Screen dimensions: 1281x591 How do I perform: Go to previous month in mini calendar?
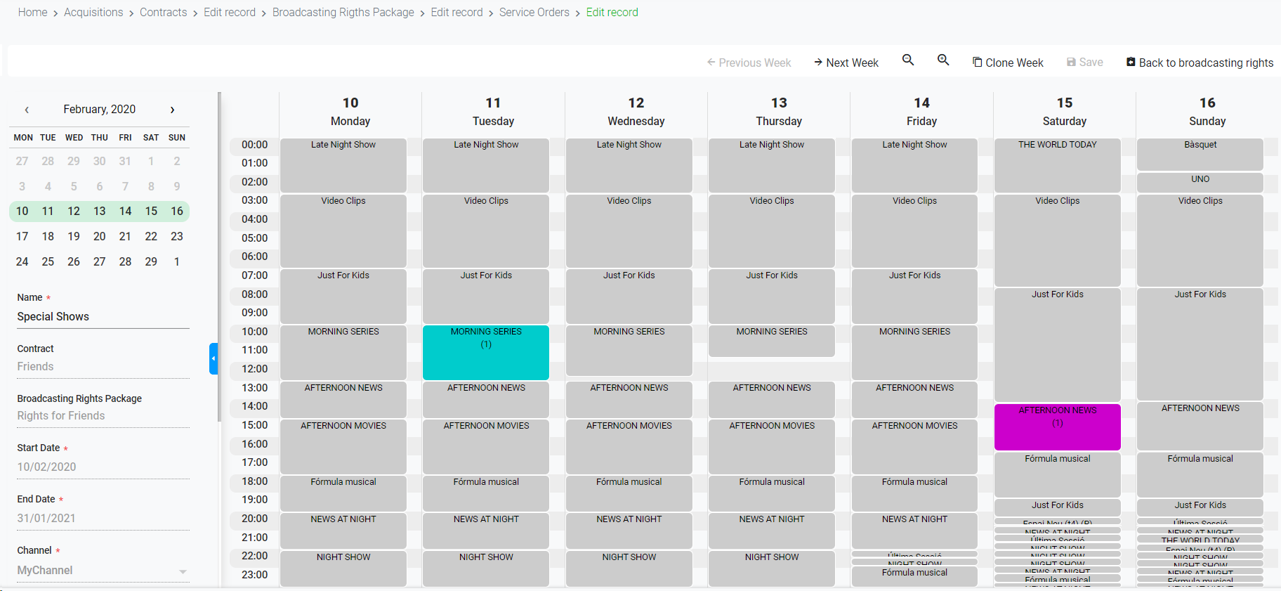click(x=27, y=110)
